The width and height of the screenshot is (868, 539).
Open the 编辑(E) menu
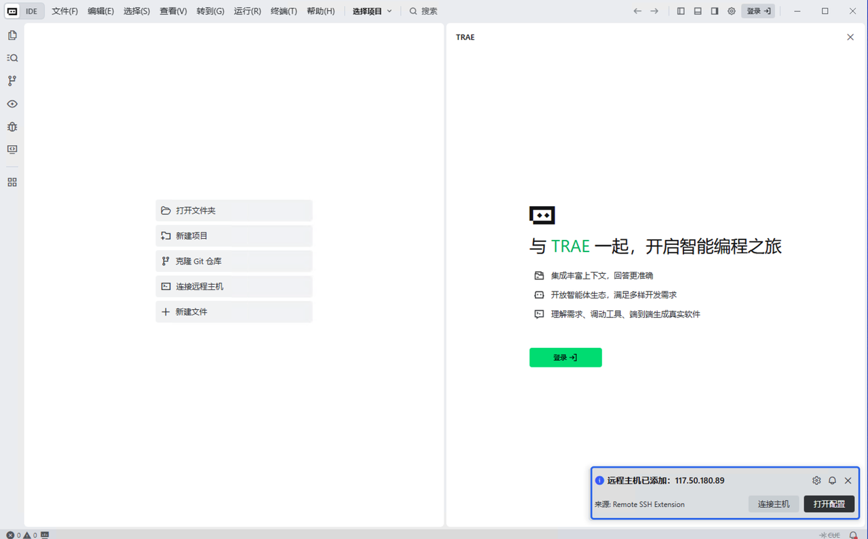(x=101, y=11)
